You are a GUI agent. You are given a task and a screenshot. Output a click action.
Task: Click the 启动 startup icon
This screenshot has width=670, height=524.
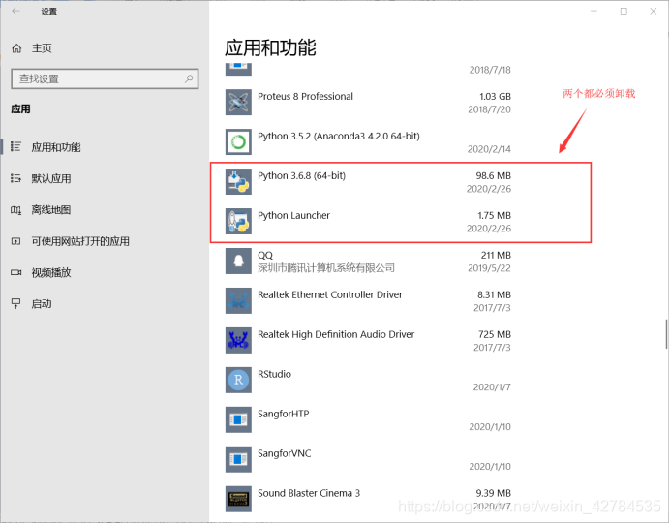coord(15,304)
